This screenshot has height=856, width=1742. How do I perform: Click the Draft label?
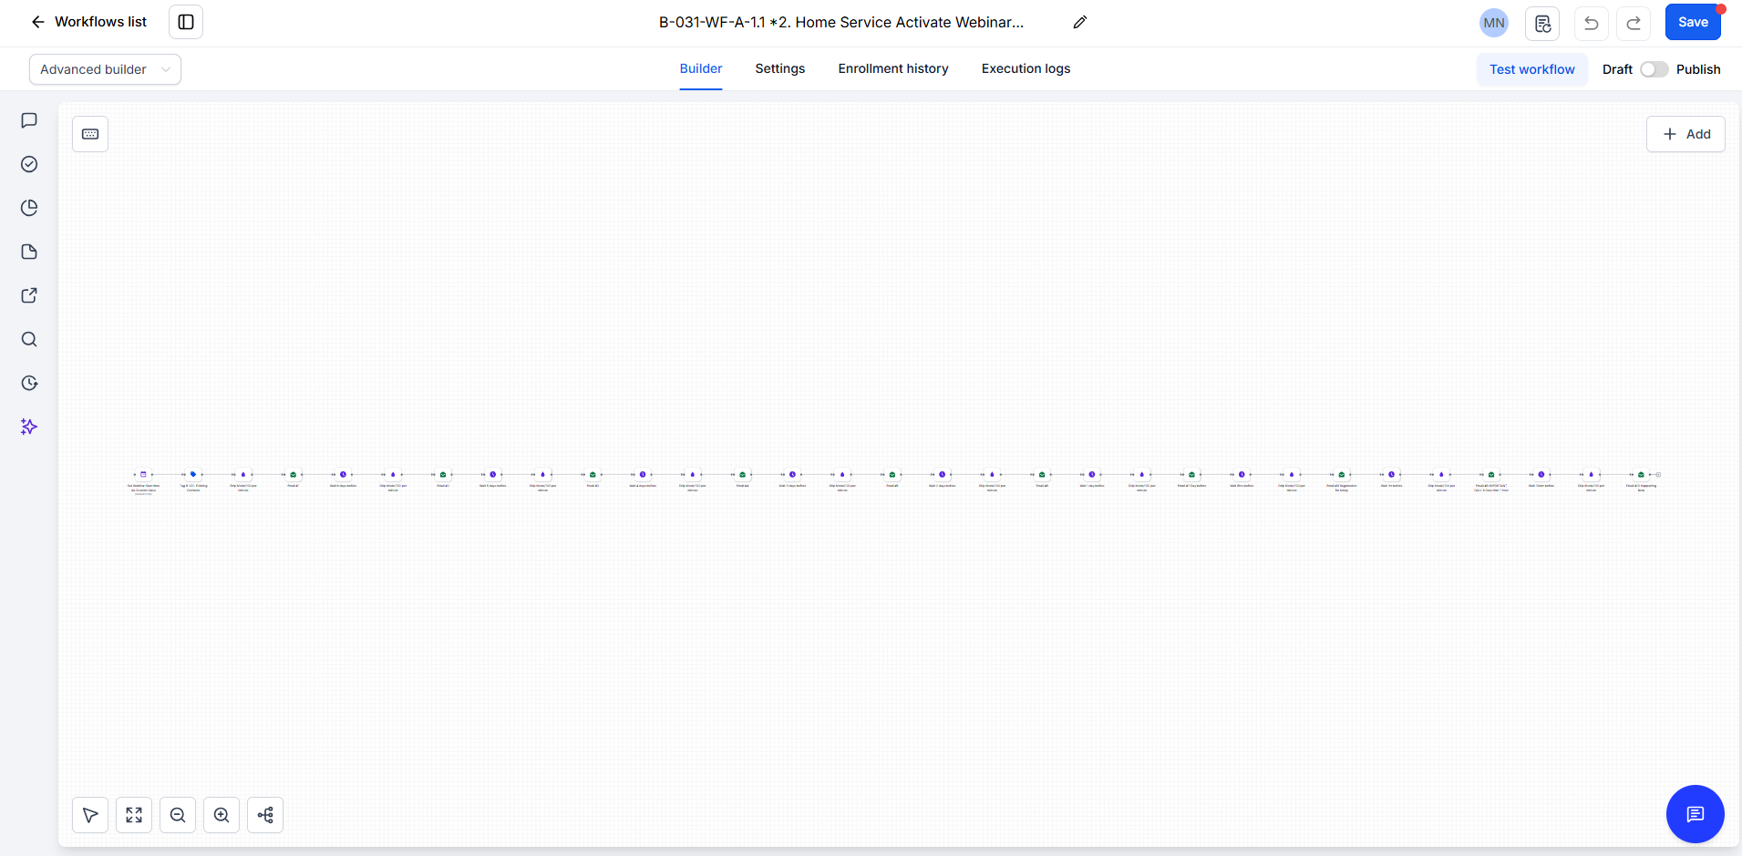pos(1617,69)
